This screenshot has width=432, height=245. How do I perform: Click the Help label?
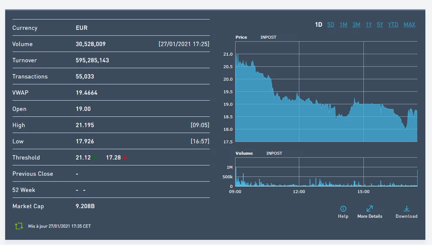(x=343, y=216)
